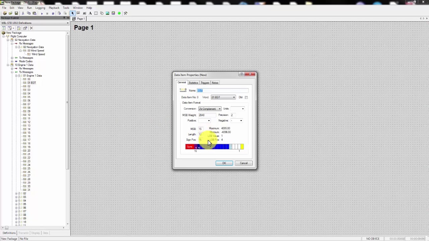Start run with the blue play icon
Screen dimensions: 429x241
coord(42,13)
